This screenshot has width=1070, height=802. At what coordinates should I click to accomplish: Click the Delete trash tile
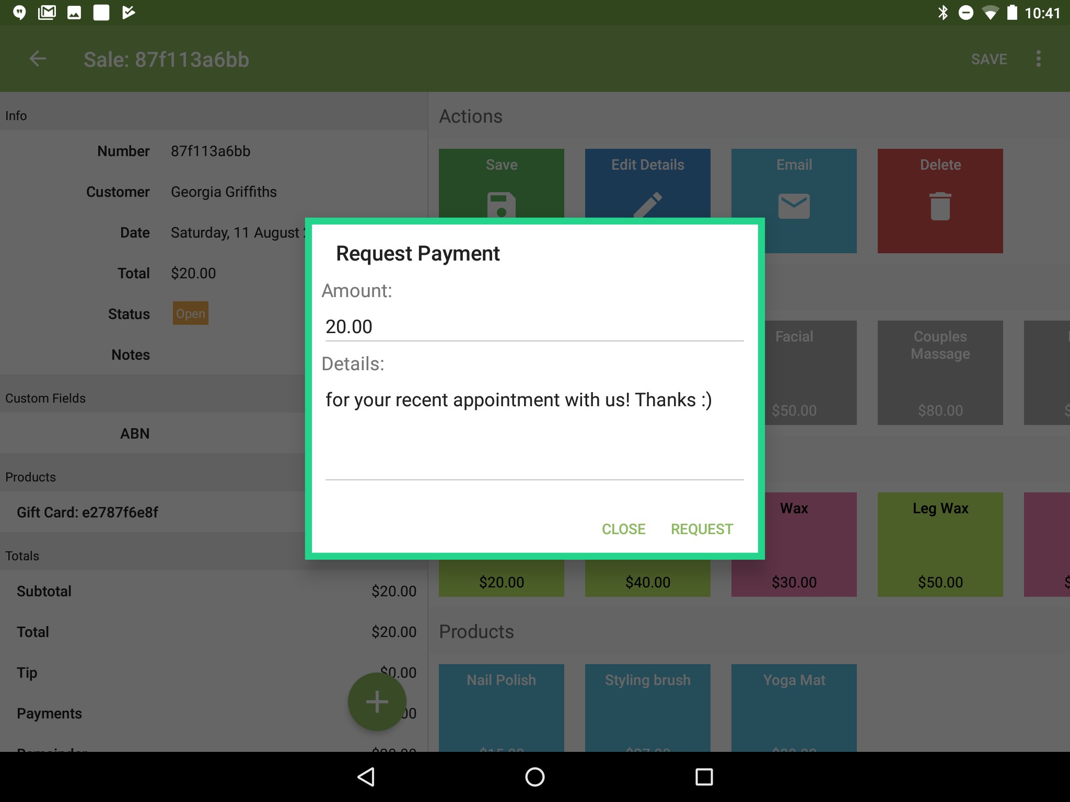coord(940,201)
